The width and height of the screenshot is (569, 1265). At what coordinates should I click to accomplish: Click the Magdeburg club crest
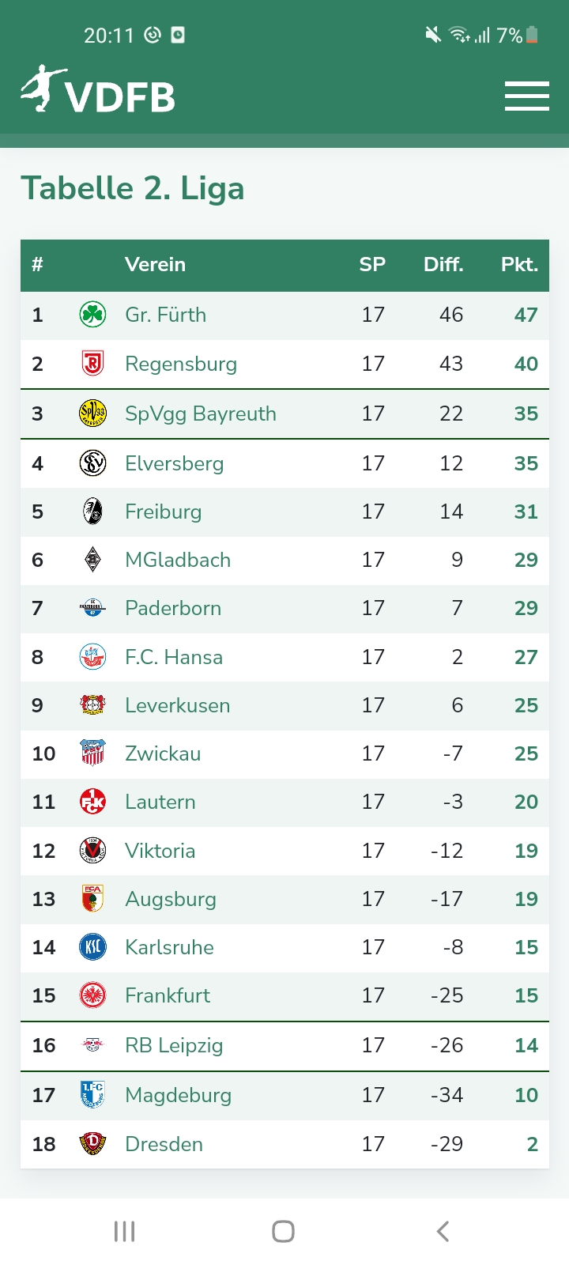click(x=93, y=1095)
